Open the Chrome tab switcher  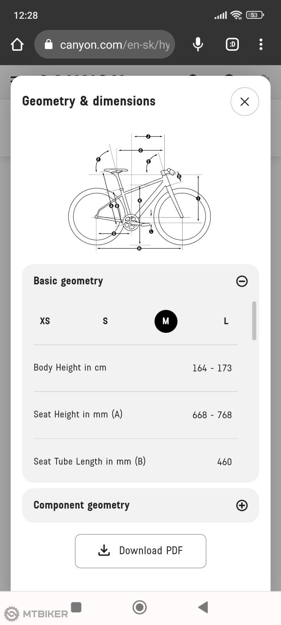(232, 44)
